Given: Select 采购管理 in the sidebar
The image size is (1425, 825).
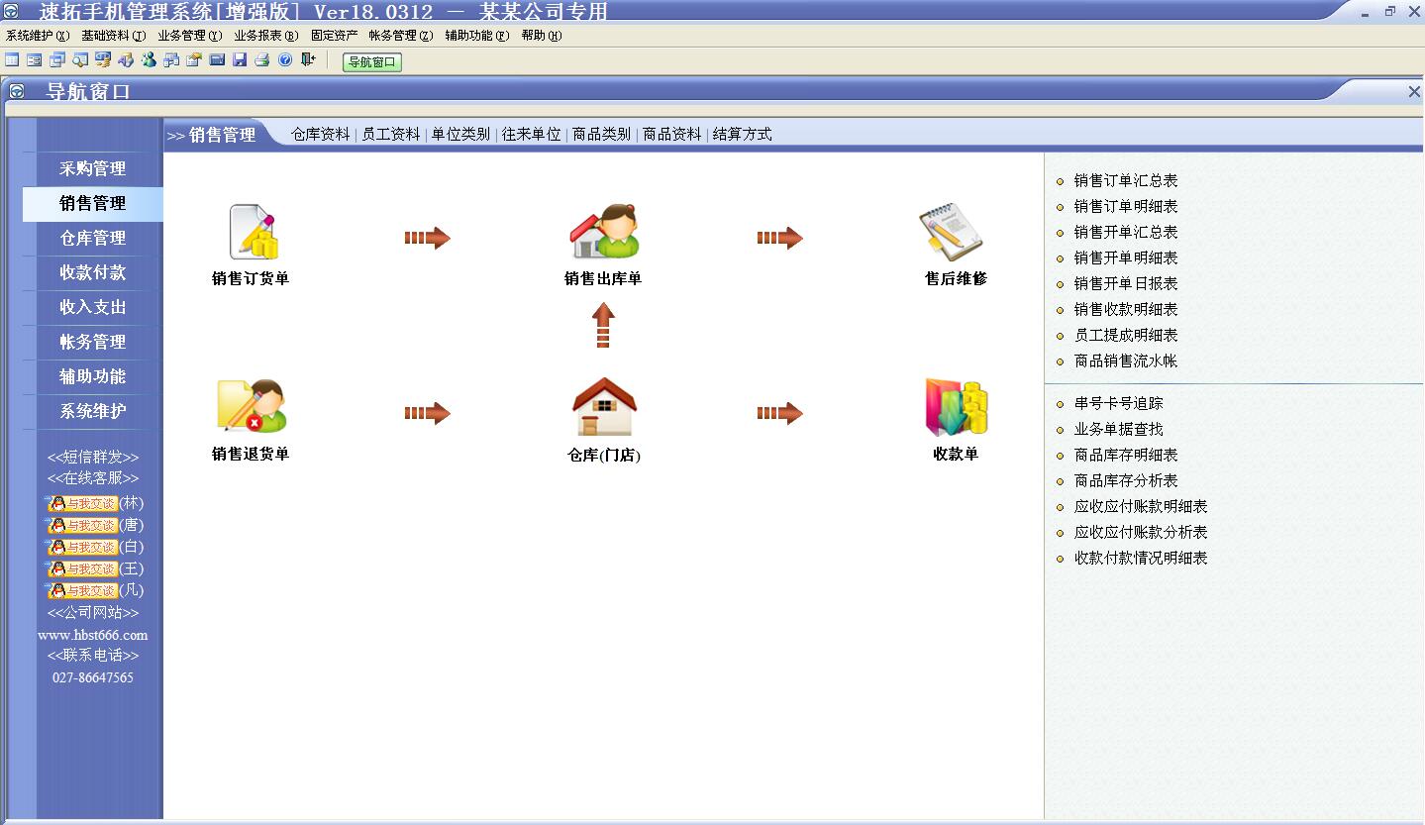Looking at the screenshot, I should point(93,168).
